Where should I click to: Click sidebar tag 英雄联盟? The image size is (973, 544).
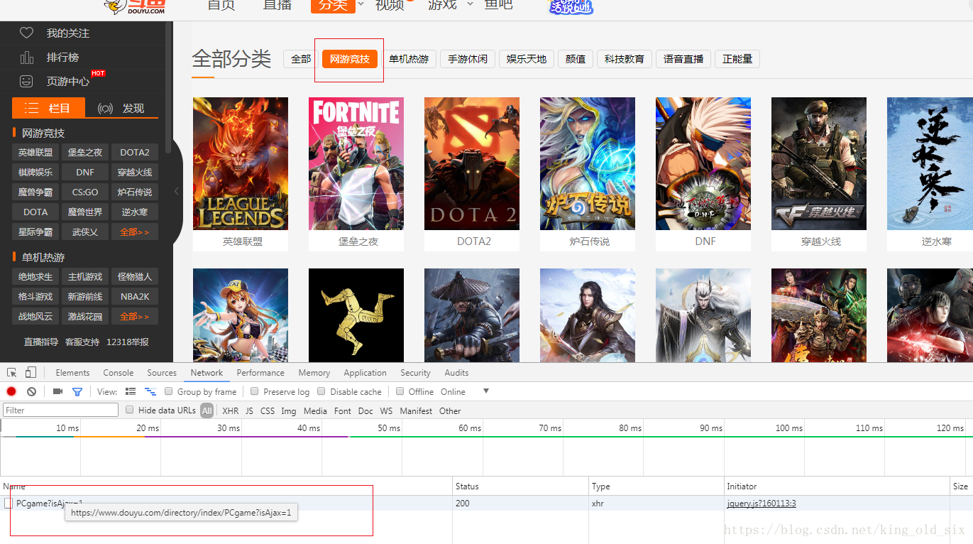pos(35,152)
